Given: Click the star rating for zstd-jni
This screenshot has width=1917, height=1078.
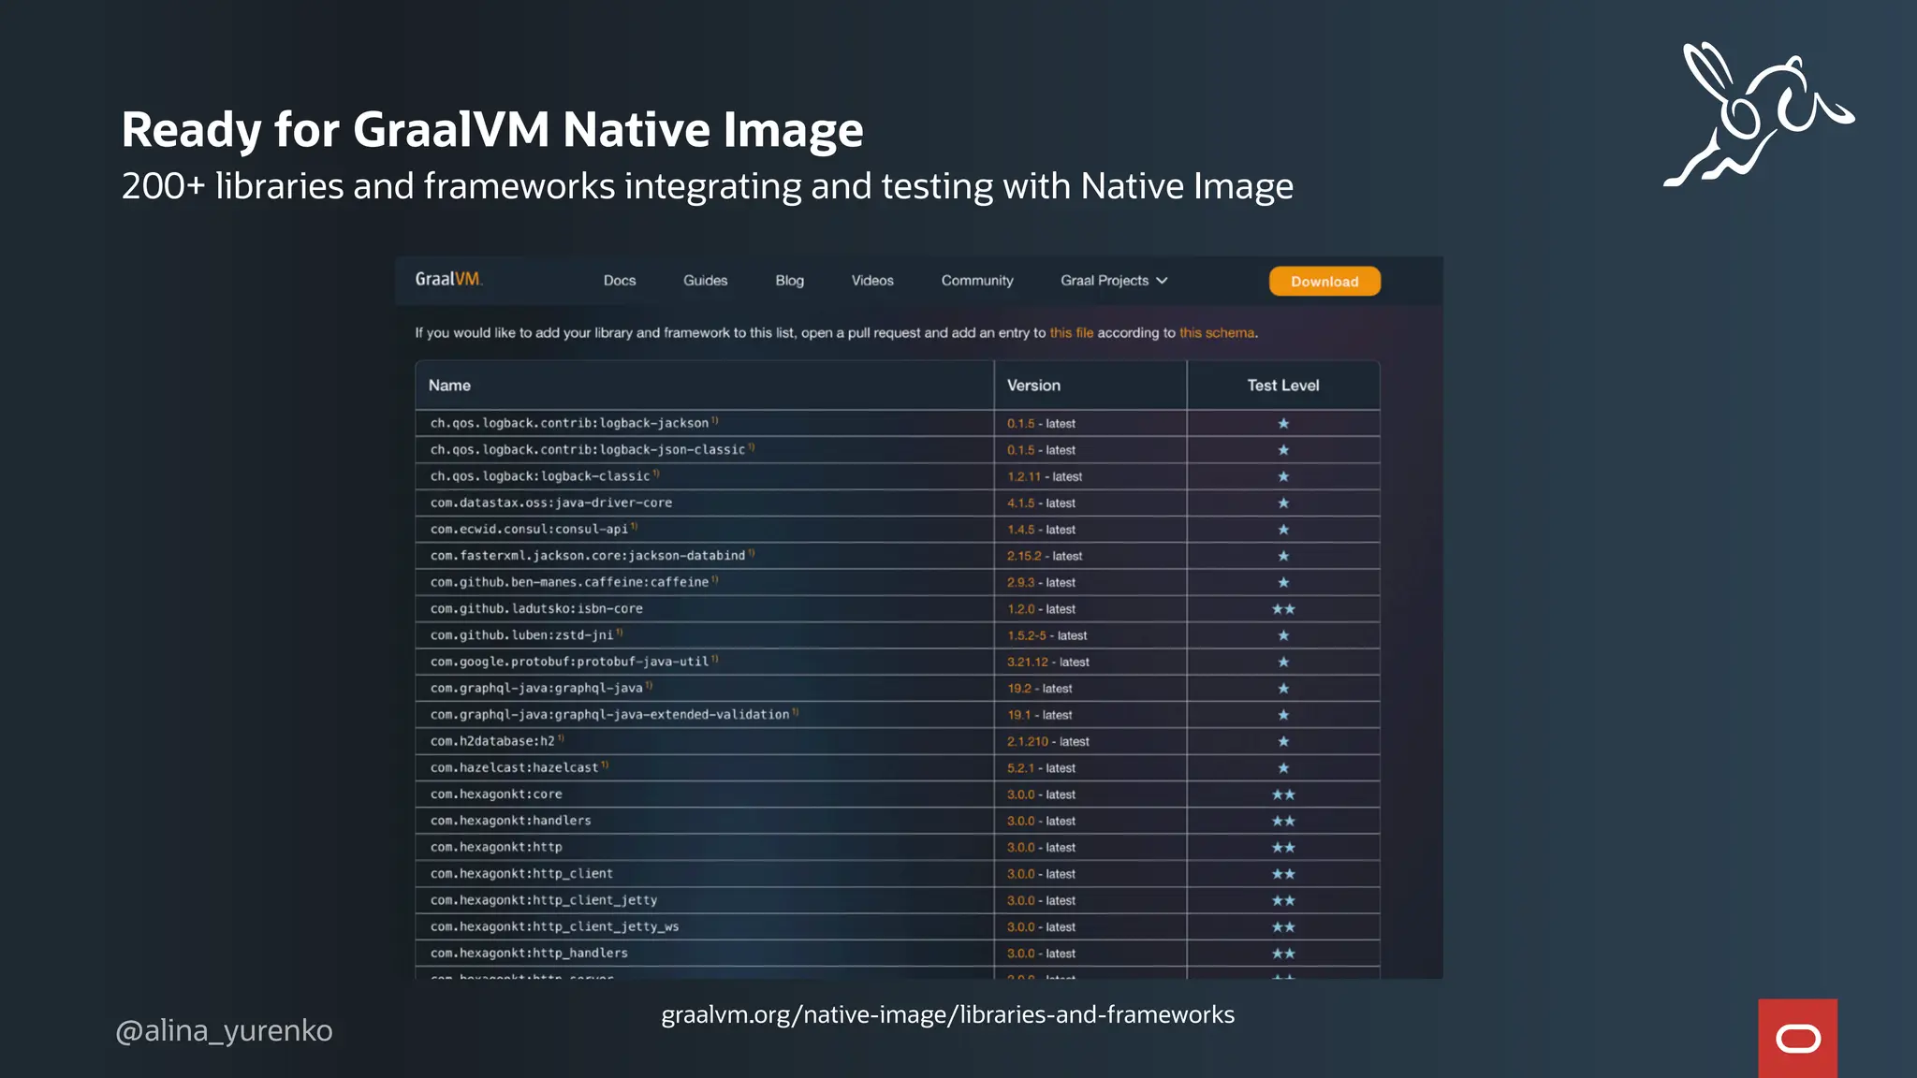Looking at the screenshot, I should 1283,635.
